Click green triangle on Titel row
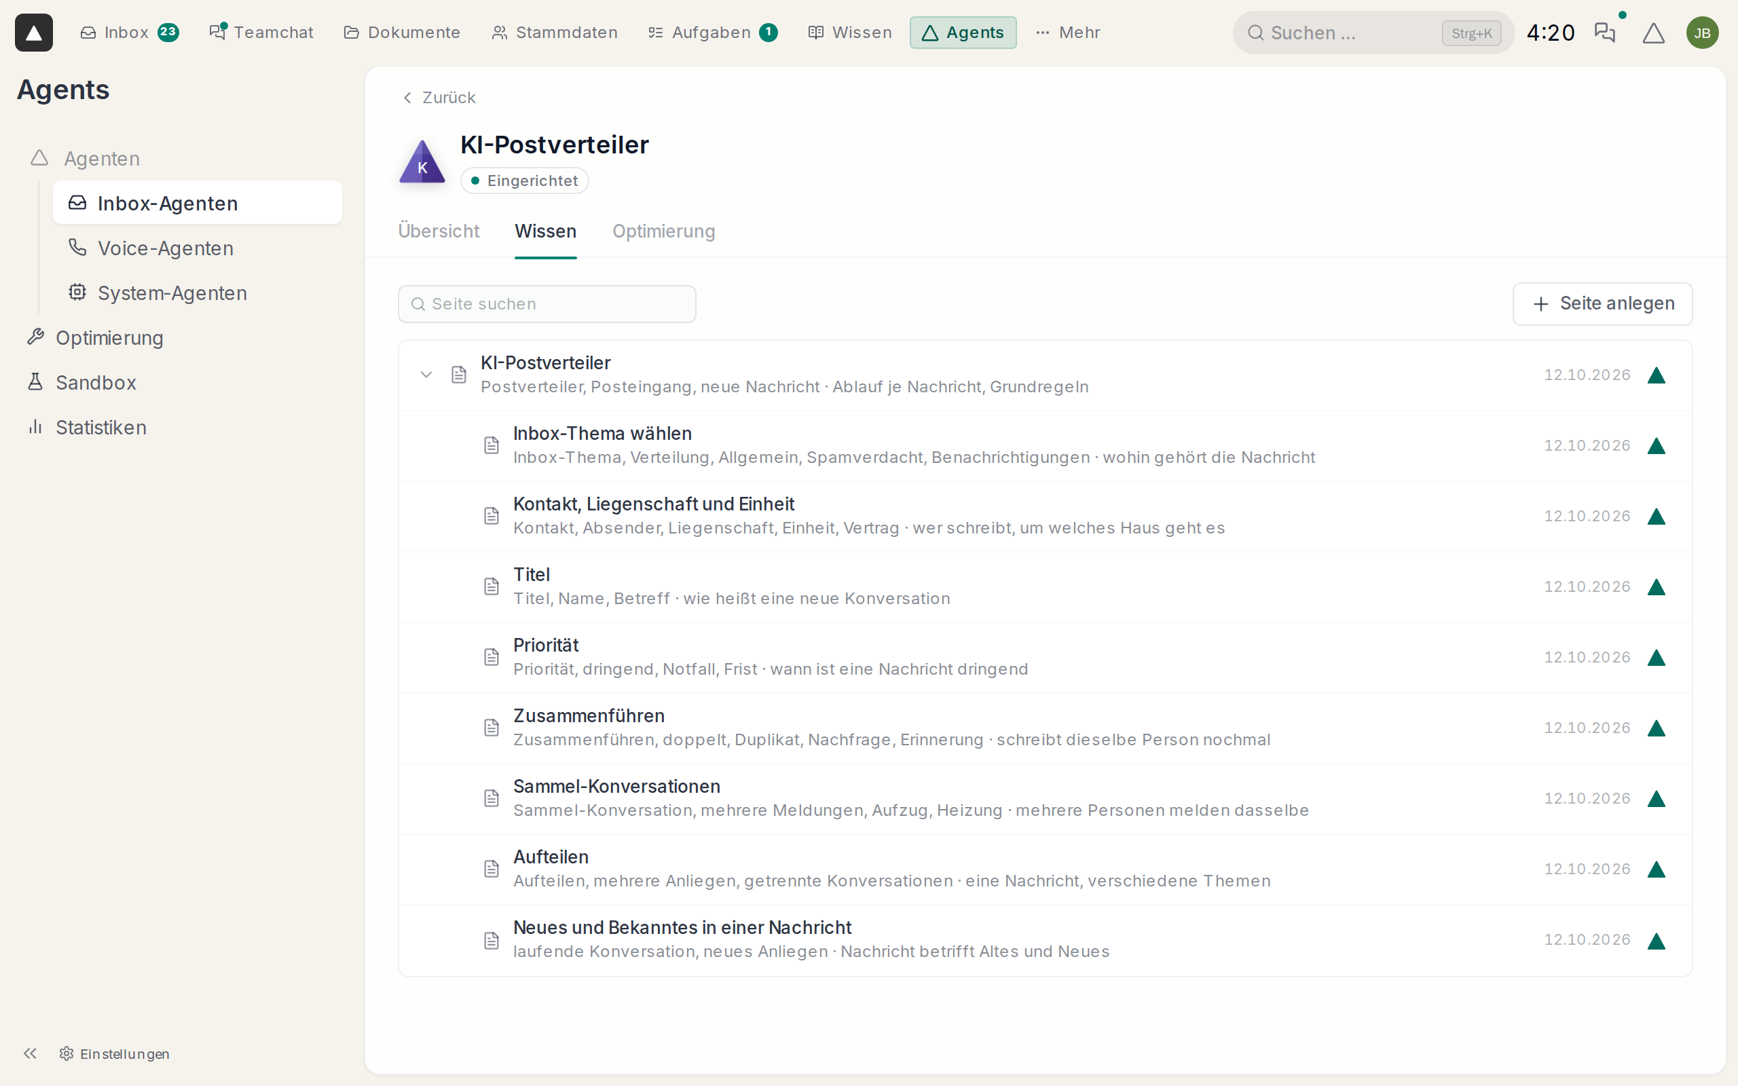This screenshot has height=1086, width=1738. coord(1656,587)
